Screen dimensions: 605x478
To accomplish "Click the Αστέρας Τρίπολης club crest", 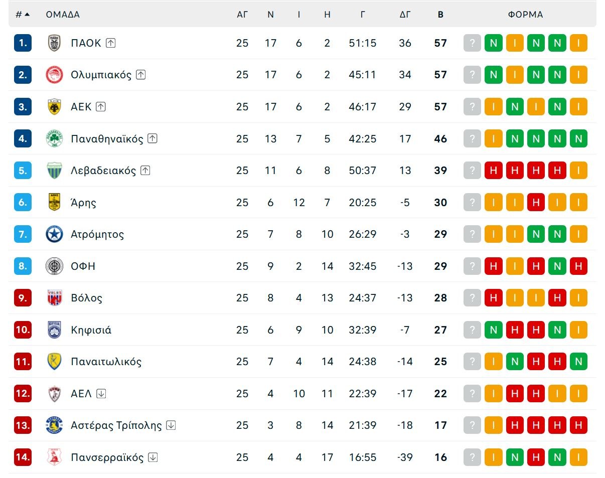I will coord(54,425).
